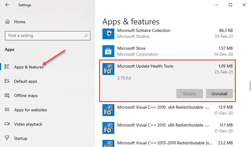Viewport: 251px width, 147px height.
Task: Click the Microsoft Update Health Tools icon
Action: (108, 69)
